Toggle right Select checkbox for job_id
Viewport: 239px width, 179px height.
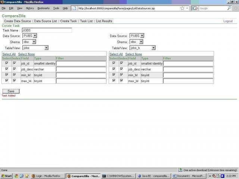click(114, 63)
